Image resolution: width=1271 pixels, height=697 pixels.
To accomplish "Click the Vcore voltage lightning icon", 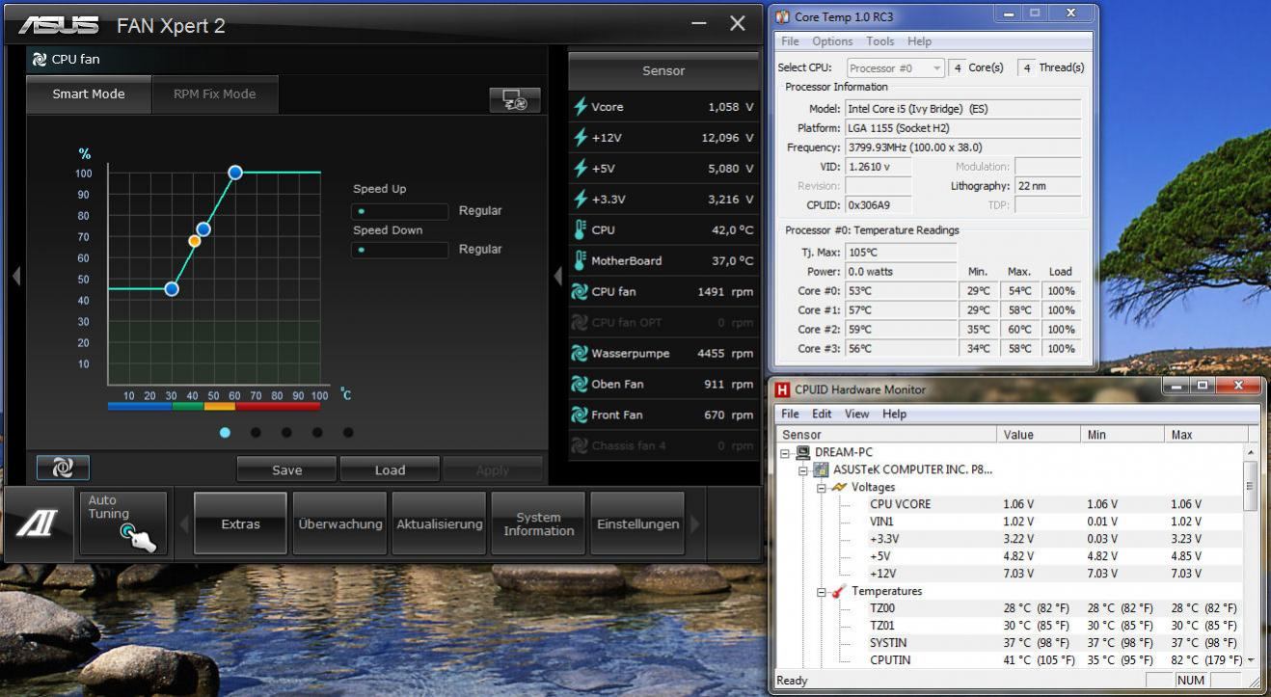I will click(x=580, y=107).
